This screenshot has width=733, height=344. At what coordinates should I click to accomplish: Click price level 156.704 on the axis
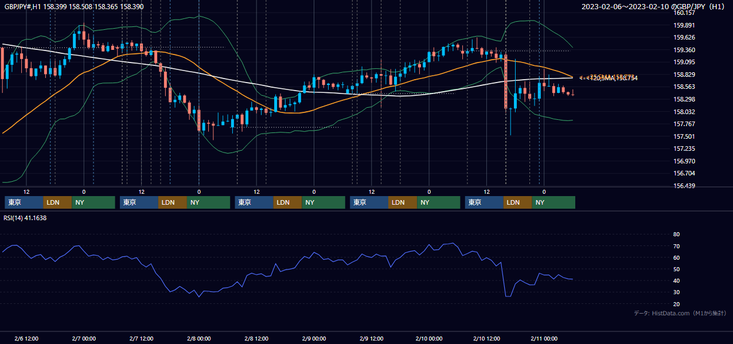pos(684,173)
